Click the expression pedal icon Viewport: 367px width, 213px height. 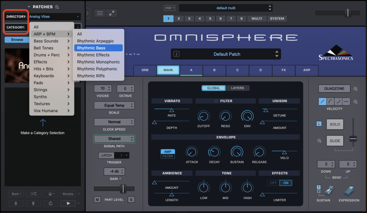click(349, 191)
